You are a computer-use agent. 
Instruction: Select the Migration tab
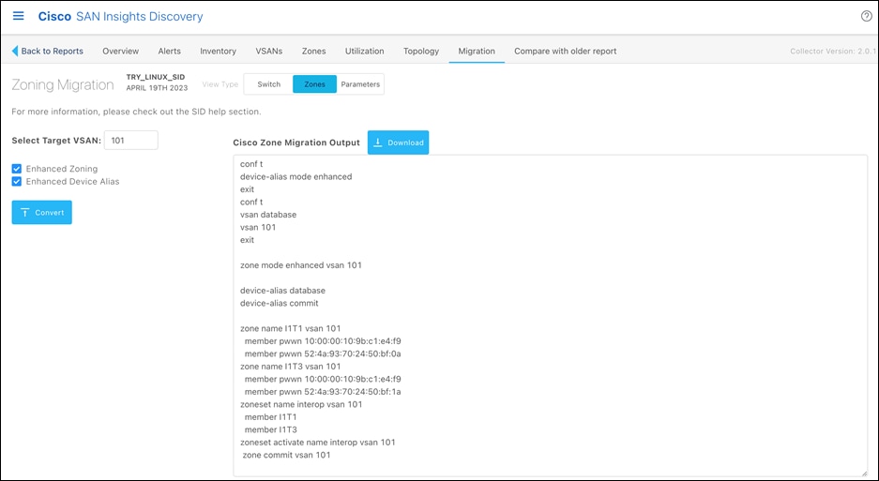477,51
